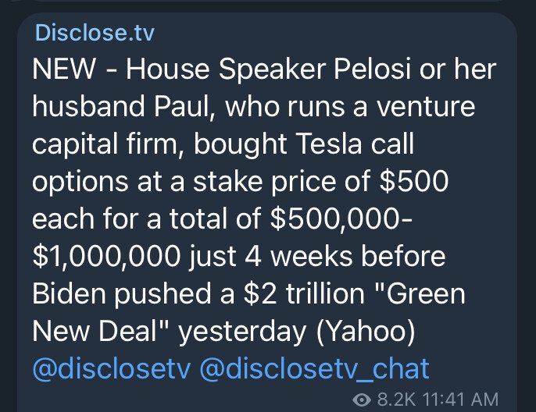The image size is (536, 412).
Task: Click the name Pelosi in the message
Action: tap(372, 69)
